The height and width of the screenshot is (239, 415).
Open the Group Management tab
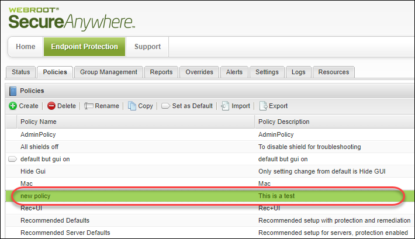[109, 72]
